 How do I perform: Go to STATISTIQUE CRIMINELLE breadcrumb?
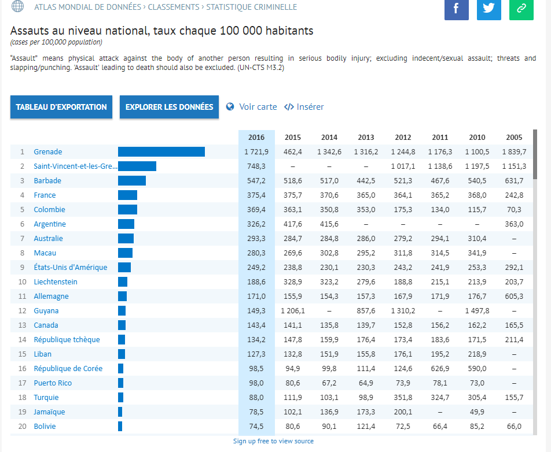click(x=251, y=8)
